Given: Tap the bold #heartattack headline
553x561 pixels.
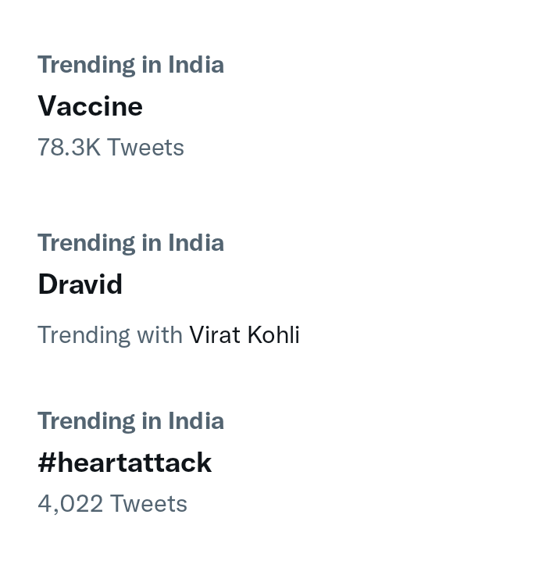Looking at the screenshot, I should [125, 463].
